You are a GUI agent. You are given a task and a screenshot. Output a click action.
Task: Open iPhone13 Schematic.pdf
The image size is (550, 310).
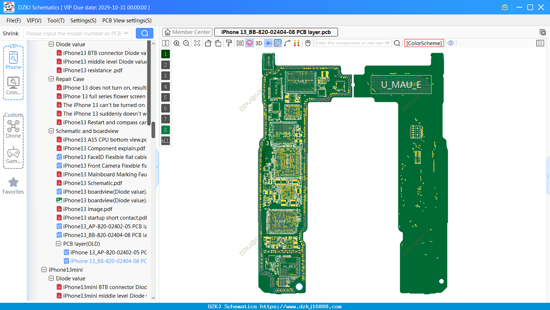click(92, 183)
